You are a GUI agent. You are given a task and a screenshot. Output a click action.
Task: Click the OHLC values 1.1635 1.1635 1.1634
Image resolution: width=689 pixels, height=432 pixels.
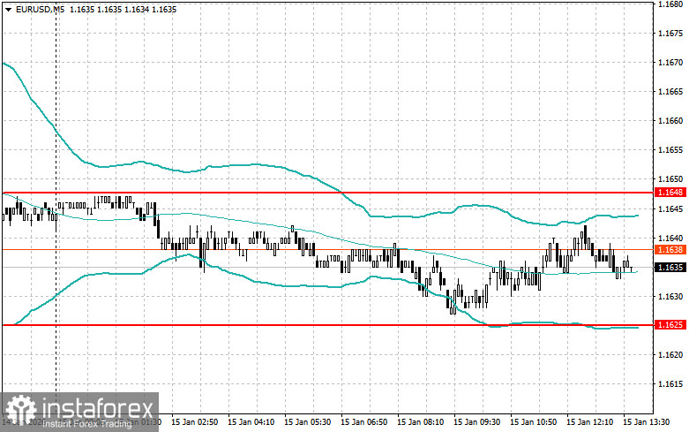109,9
